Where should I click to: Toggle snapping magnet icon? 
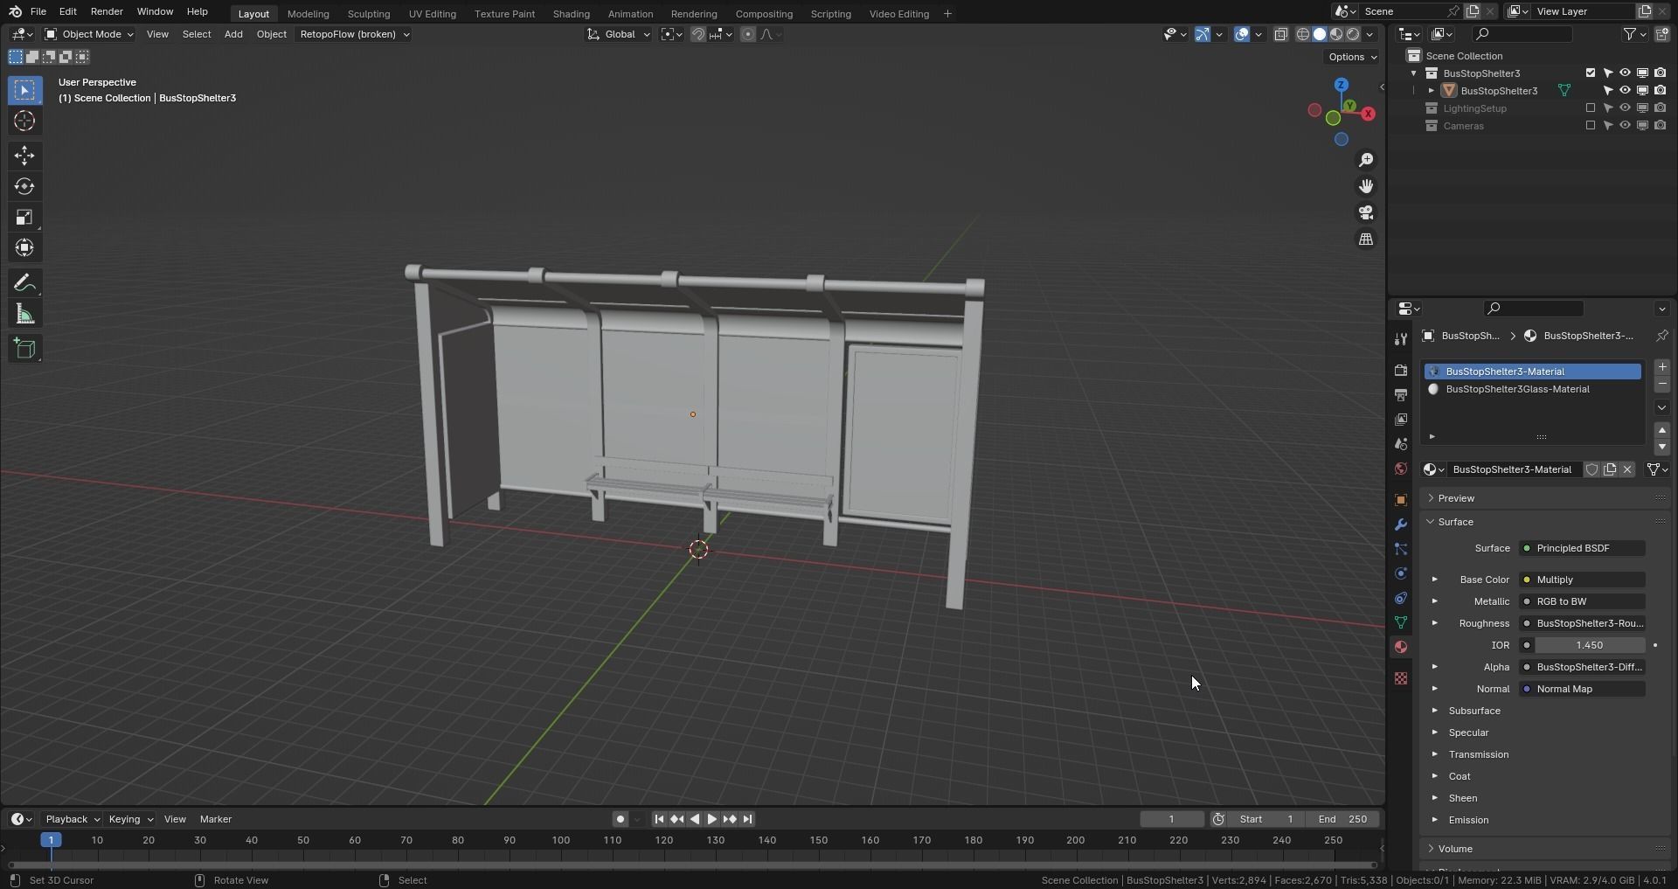698,34
